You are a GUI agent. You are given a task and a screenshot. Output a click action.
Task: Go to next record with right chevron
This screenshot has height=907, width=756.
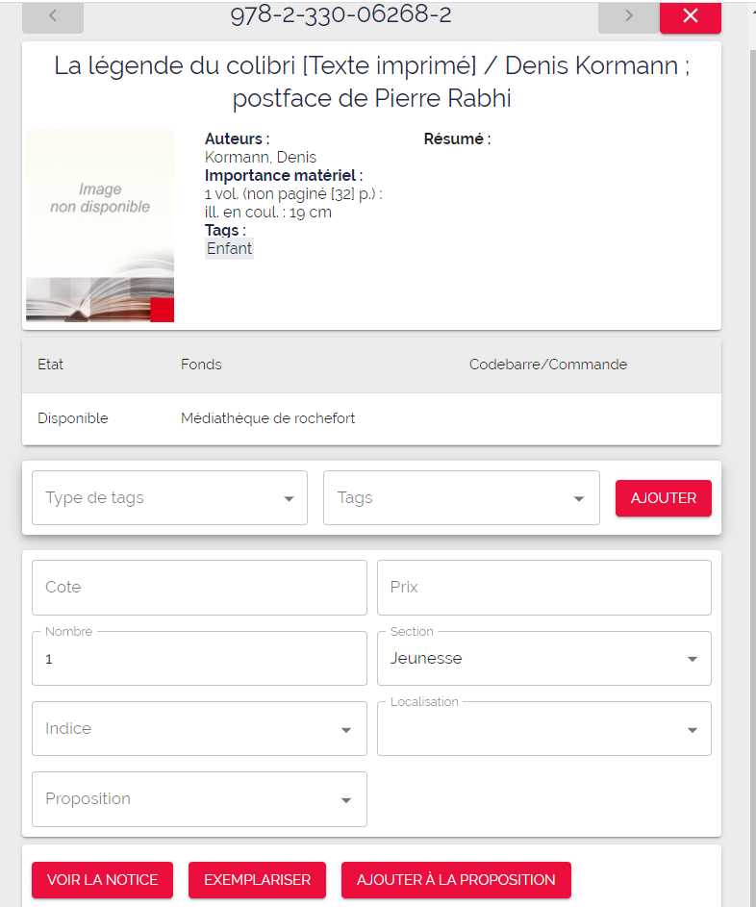[629, 16]
